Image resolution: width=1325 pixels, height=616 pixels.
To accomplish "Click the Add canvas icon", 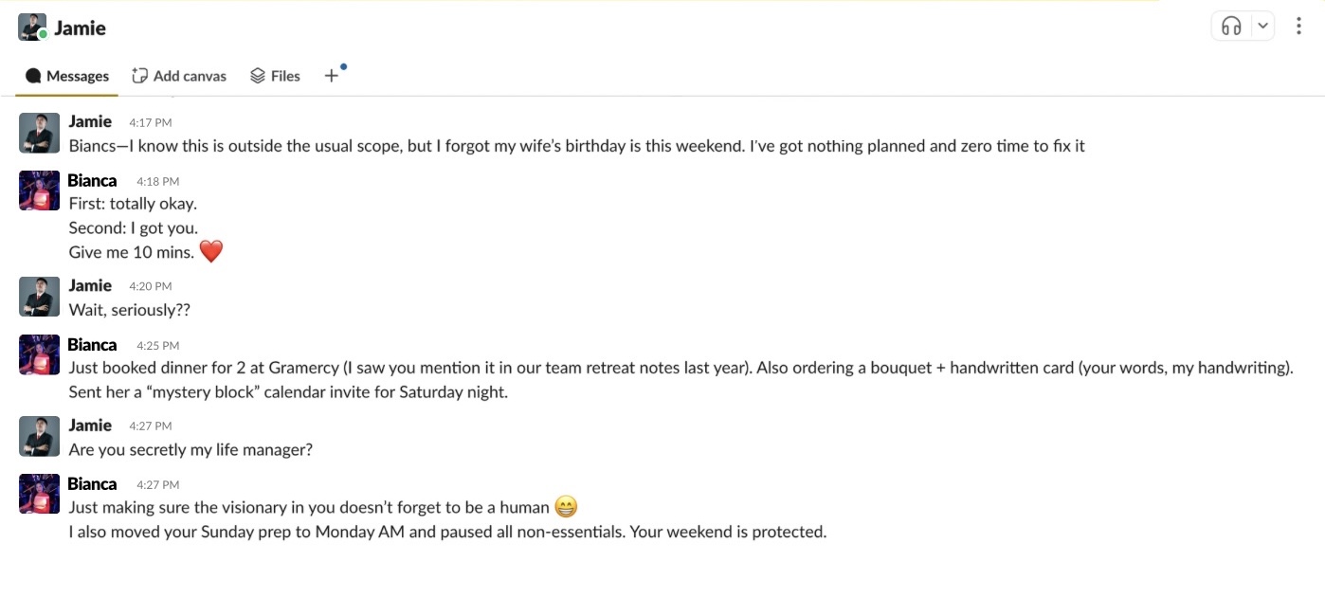I will coord(140,76).
